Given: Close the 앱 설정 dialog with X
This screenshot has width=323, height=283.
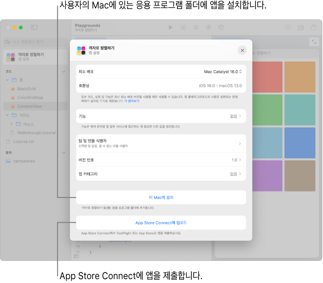Looking at the screenshot, I should (242, 50).
